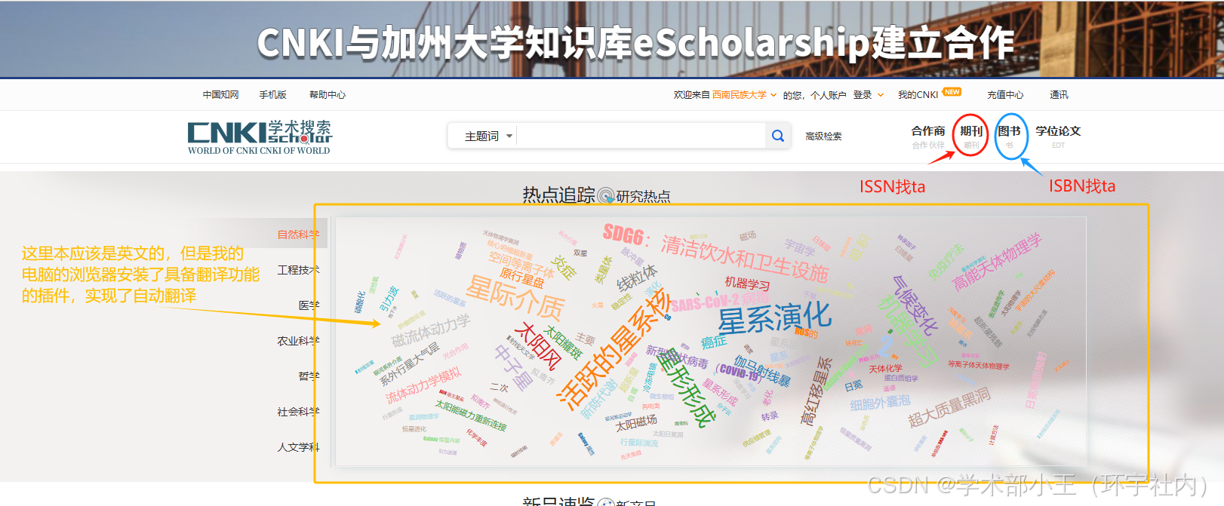Screen dimensions: 1224x506
Task: Click the blue search magnifier icon
Action: [778, 136]
